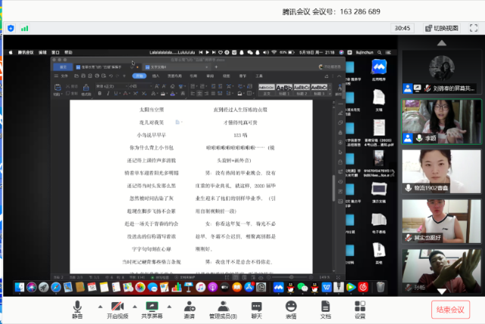Viewport: 485px width, 324px height.
Task: Toggle Share Screen (共享屏幕)
Action: 152,310
